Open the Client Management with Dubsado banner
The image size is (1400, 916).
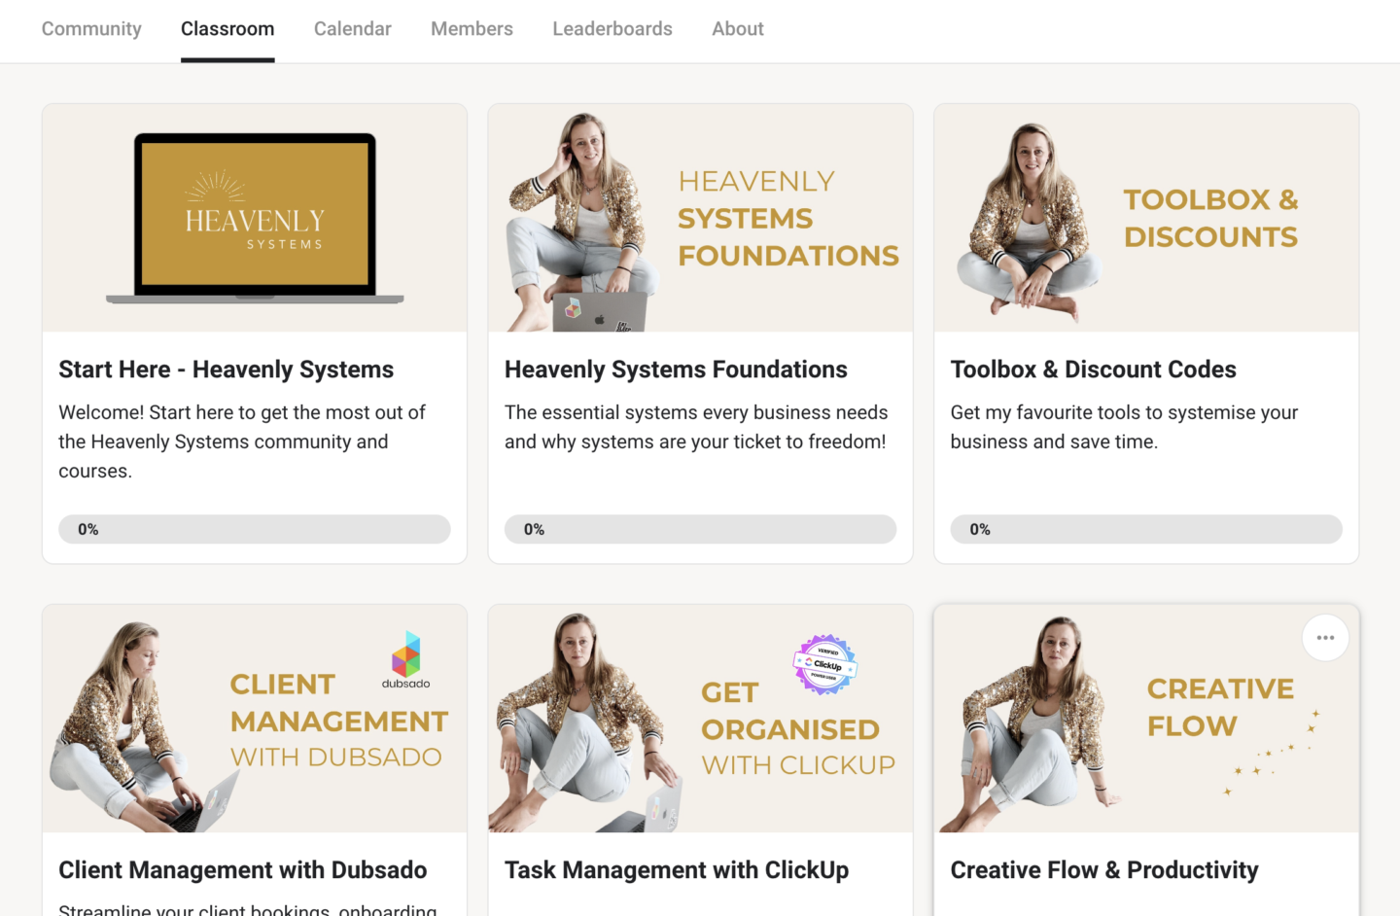pos(255,719)
